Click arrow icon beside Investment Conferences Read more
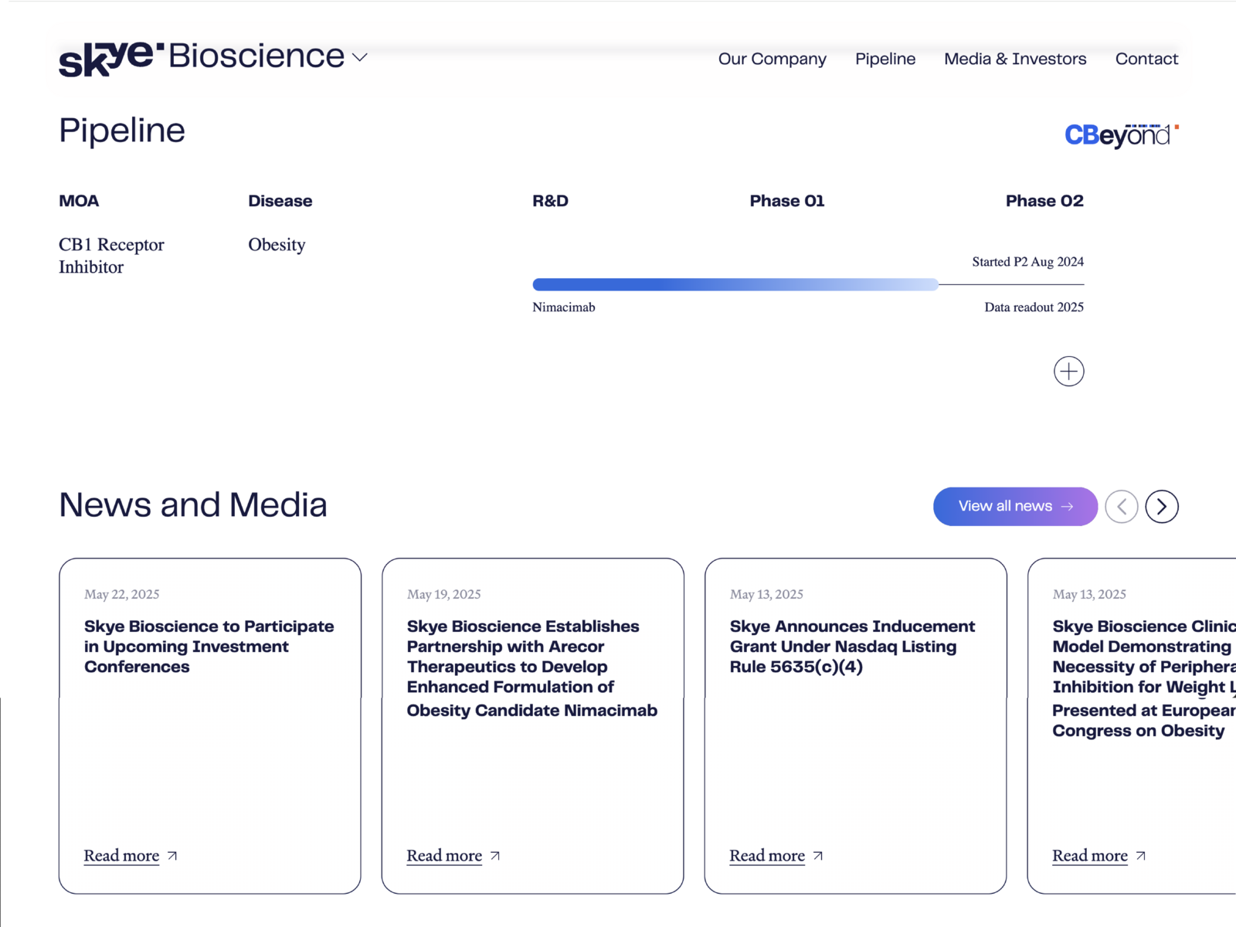The height and width of the screenshot is (927, 1236). (172, 856)
